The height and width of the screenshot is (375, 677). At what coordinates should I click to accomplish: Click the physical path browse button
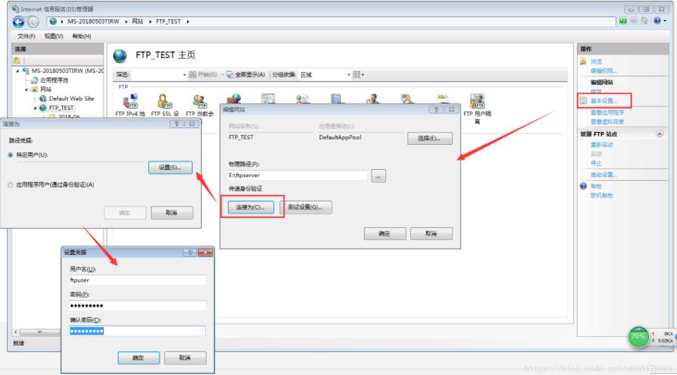point(378,176)
